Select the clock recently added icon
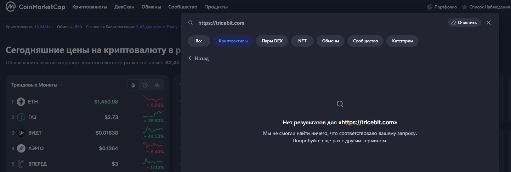Viewport: 511px width, 172px height. 145,85
